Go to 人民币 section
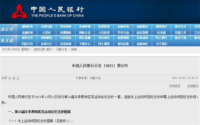Viewport: 200px width, 125px height. (46, 33)
